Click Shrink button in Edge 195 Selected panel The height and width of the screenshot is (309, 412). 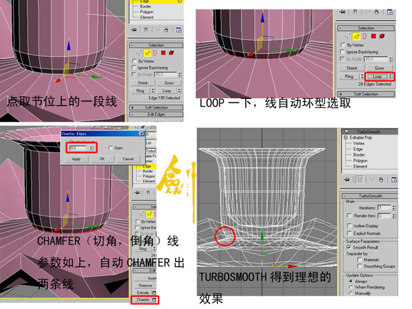(x=143, y=83)
